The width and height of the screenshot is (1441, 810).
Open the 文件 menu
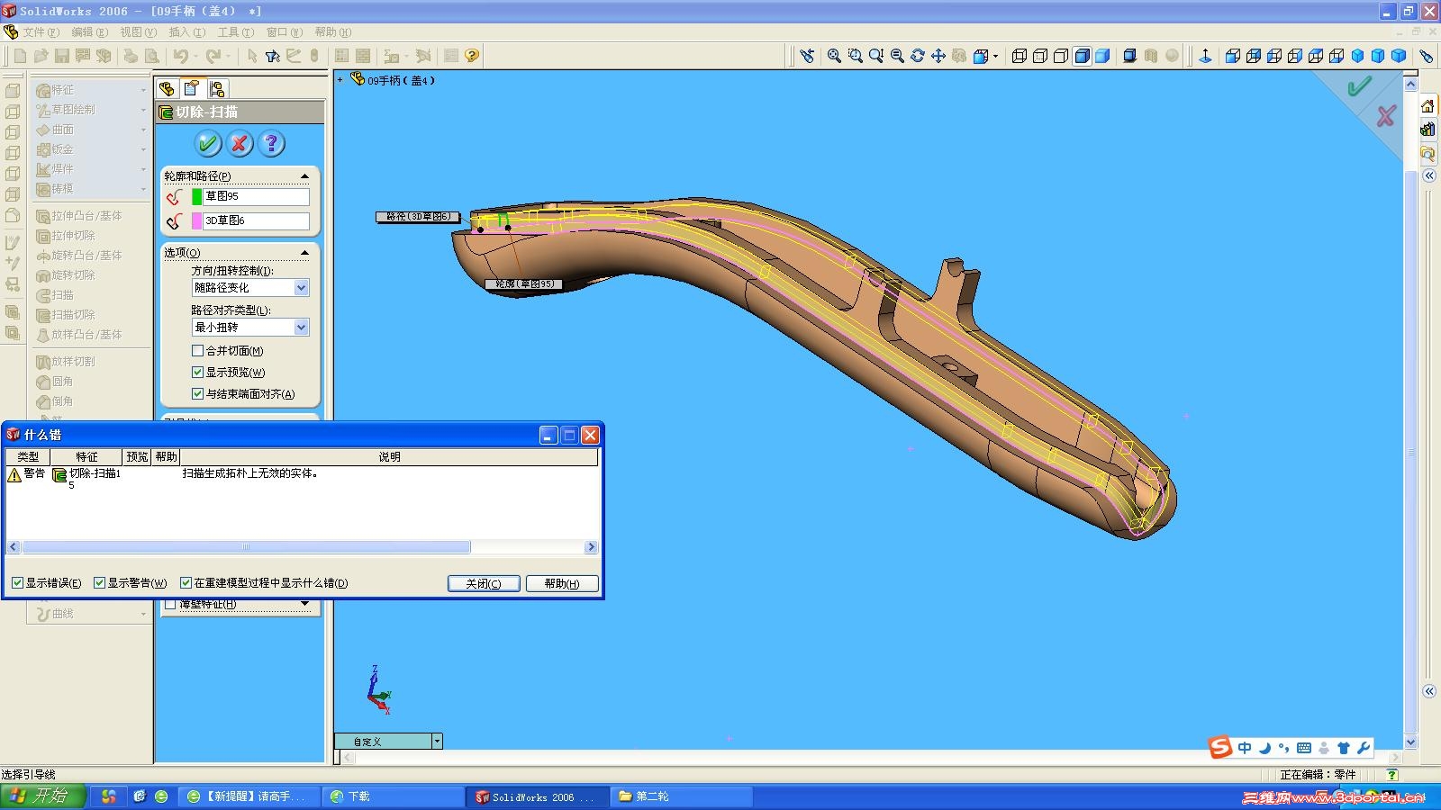[x=41, y=32]
